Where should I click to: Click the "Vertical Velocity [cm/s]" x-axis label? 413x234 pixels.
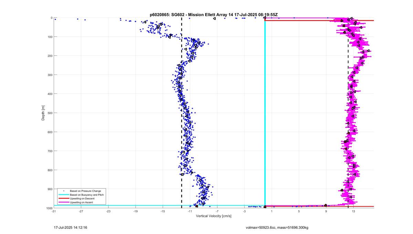coord(214,216)
